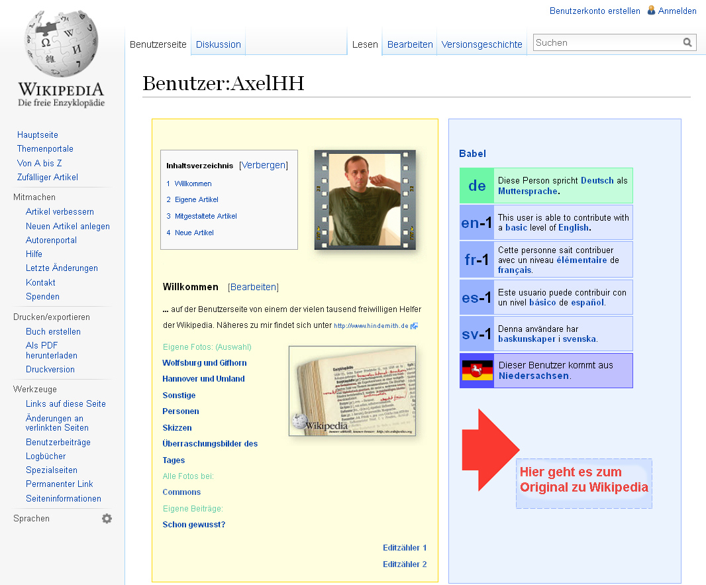706x585 pixels.
Task: Jump to Eigene Artikel in contents
Action: pos(196,199)
